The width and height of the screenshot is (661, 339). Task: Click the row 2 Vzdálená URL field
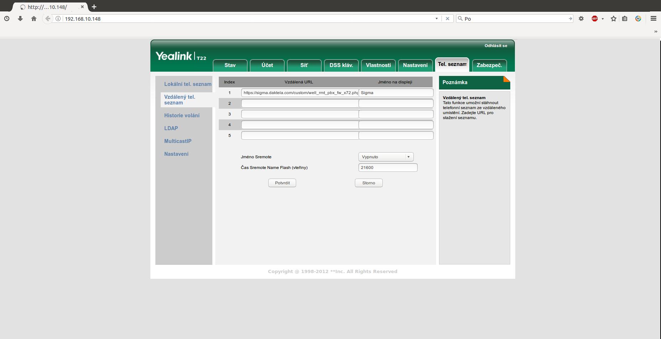pos(300,103)
